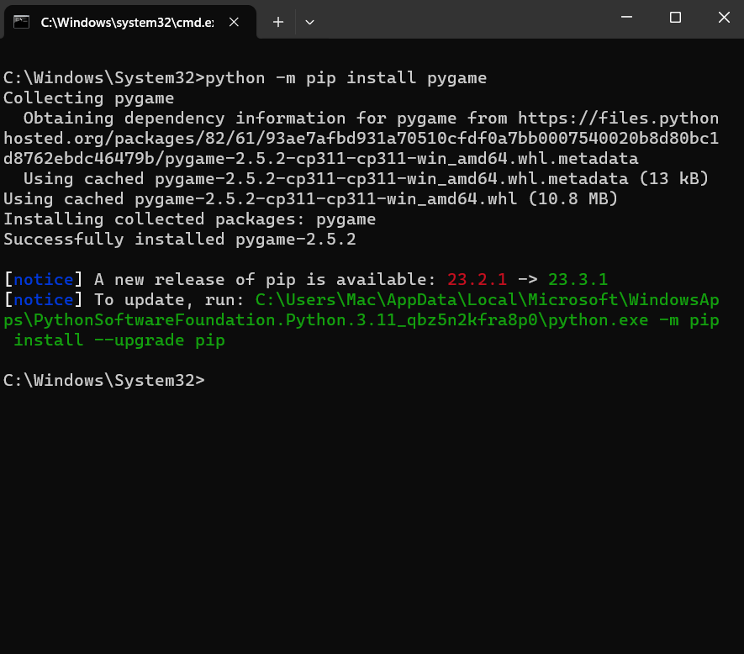Close the terminal window
The width and height of the screenshot is (744, 654).
pos(724,17)
